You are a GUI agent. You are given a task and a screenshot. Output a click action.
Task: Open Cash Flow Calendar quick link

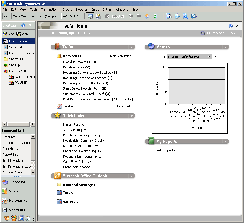click(77, 162)
